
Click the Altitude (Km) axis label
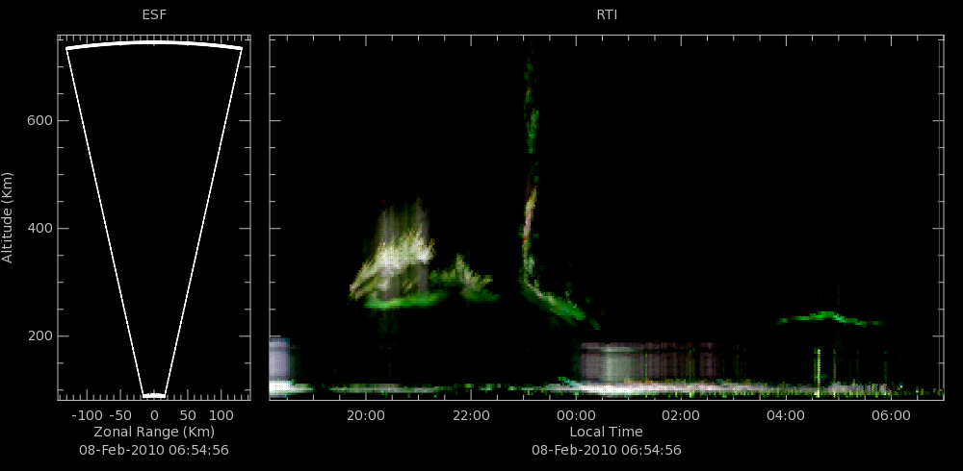pyautogui.click(x=8, y=217)
